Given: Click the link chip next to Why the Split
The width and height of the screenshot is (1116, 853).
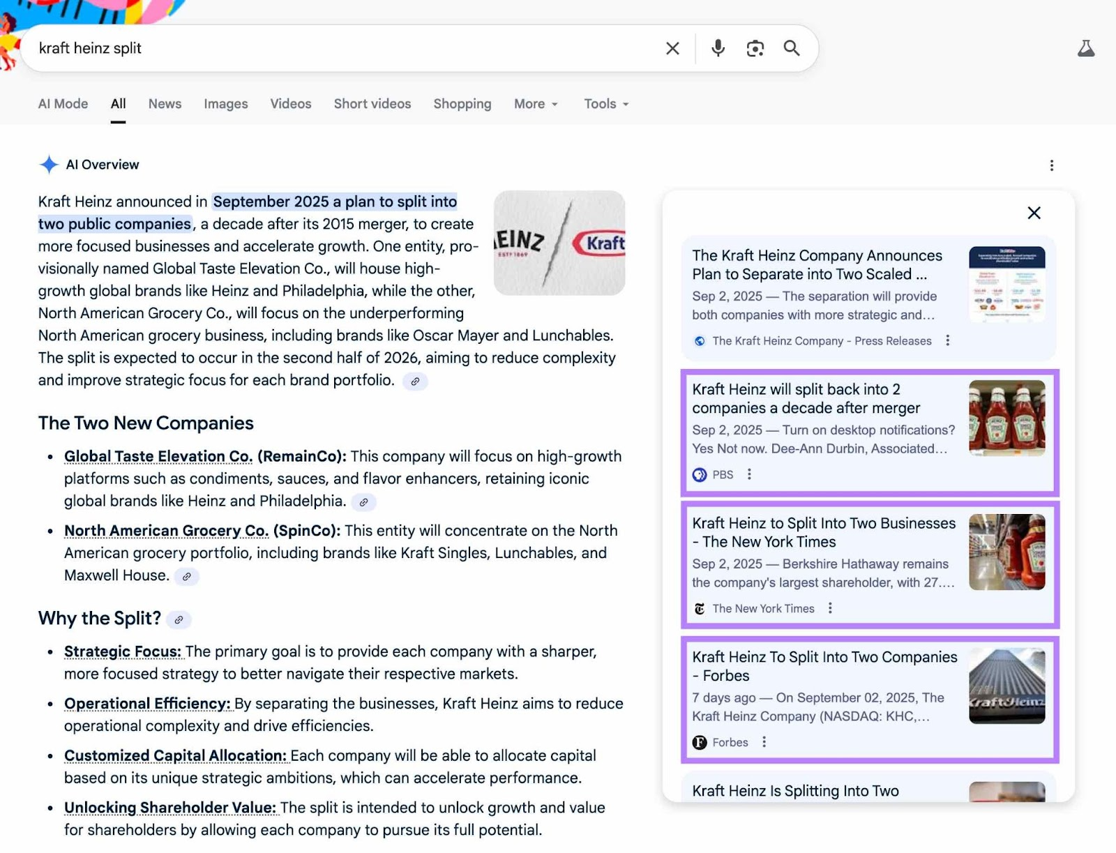Looking at the screenshot, I should tap(179, 619).
